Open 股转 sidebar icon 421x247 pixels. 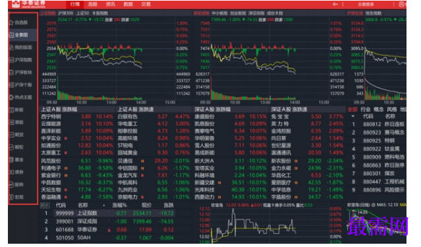click(x=12, y=184)
